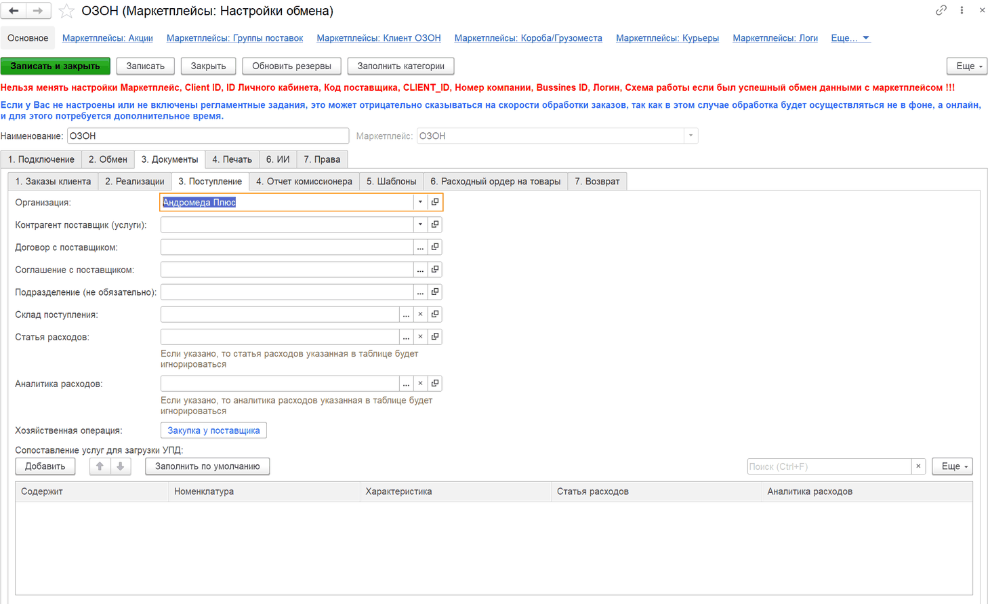
Task: Clear the Статья расходов field
Action: click(x=420, y=336)
